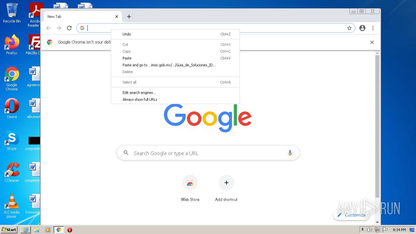416x234 pixels.
Task: Click the Google icon in the address bar
Action: pos(82,28)
